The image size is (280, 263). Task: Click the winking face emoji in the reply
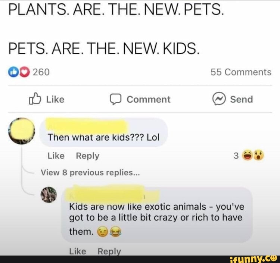coord(102,232)
